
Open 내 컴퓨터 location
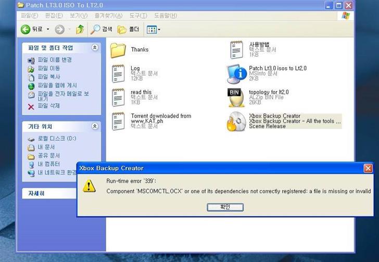48,164
